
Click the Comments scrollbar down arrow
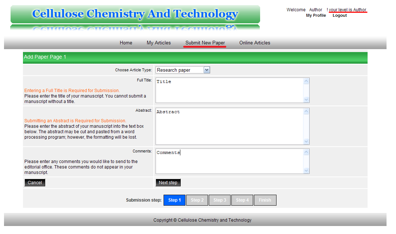pyautogui.click(x=306, y=170)
